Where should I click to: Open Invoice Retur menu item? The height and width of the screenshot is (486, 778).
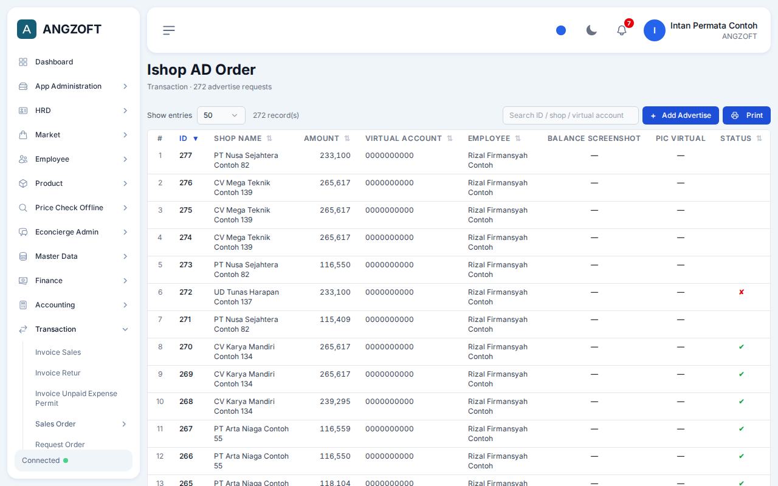[58, 373]
